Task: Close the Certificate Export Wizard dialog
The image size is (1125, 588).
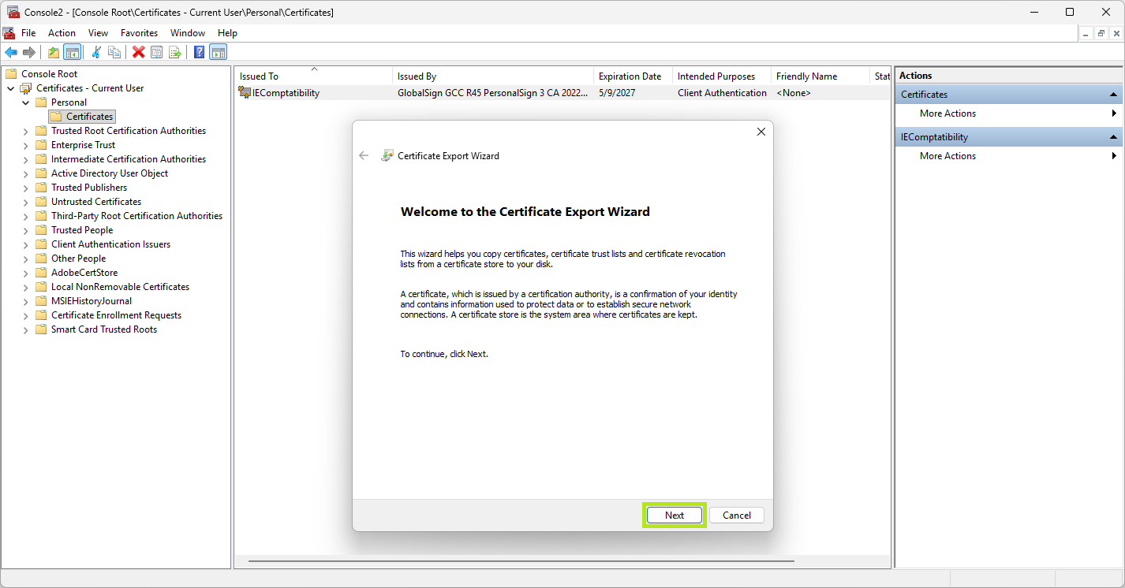Action: [x=761, y=132]
